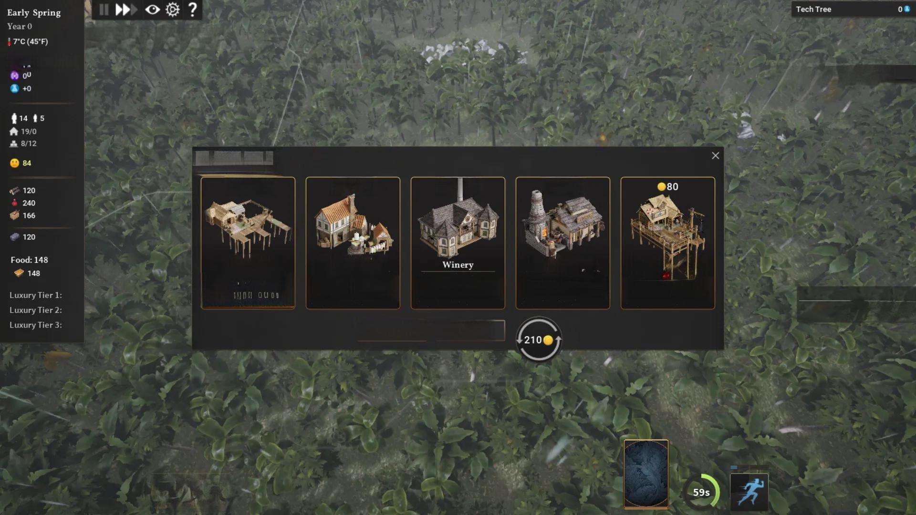Image resolution: width=916 pixels, height=515 pixels.
Task: Select the Winery building card
Action: 458,243
